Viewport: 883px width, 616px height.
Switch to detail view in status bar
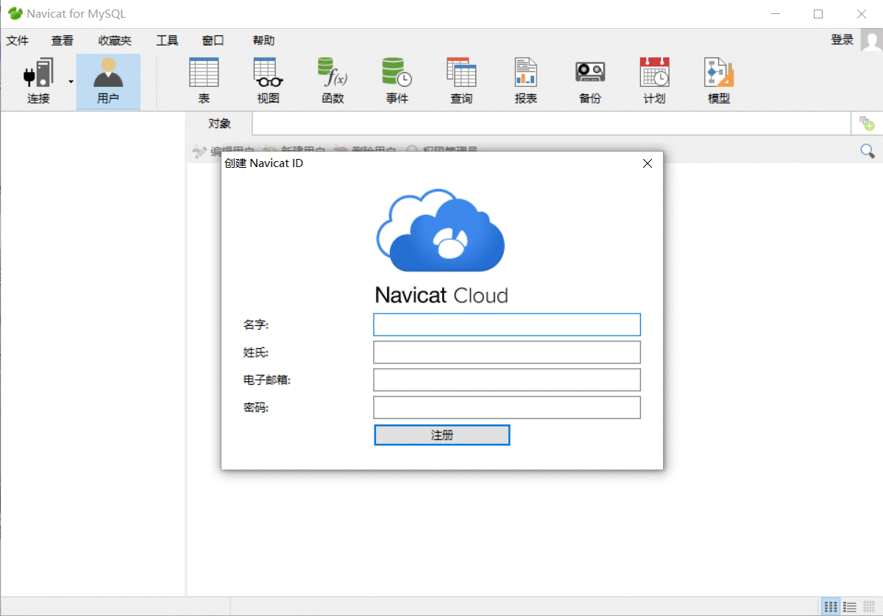868,606
